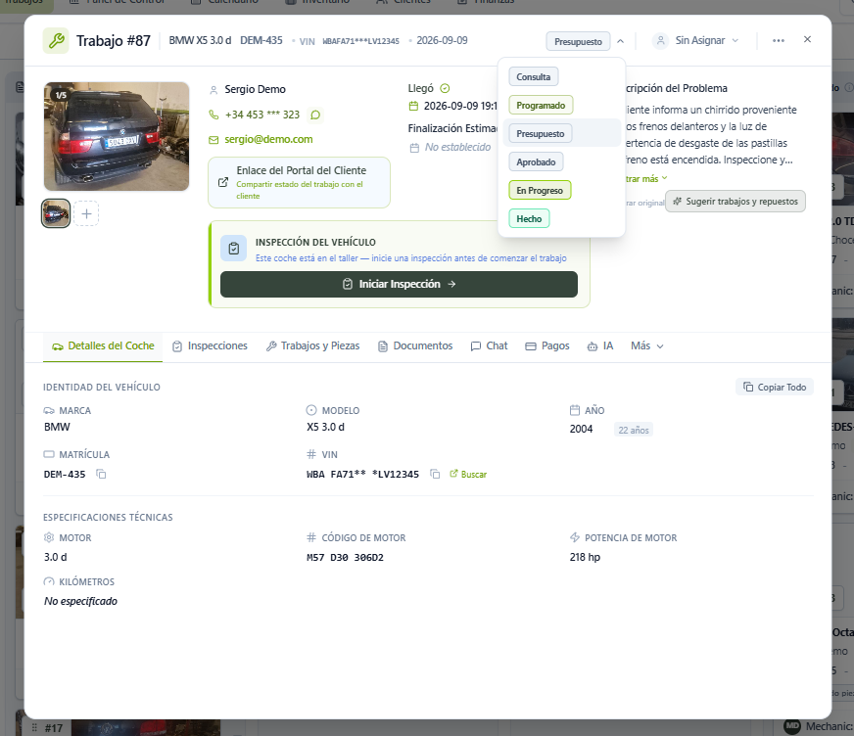Switch to Inspecciones tab
The image size is (854, 736).
pos(210,345)
